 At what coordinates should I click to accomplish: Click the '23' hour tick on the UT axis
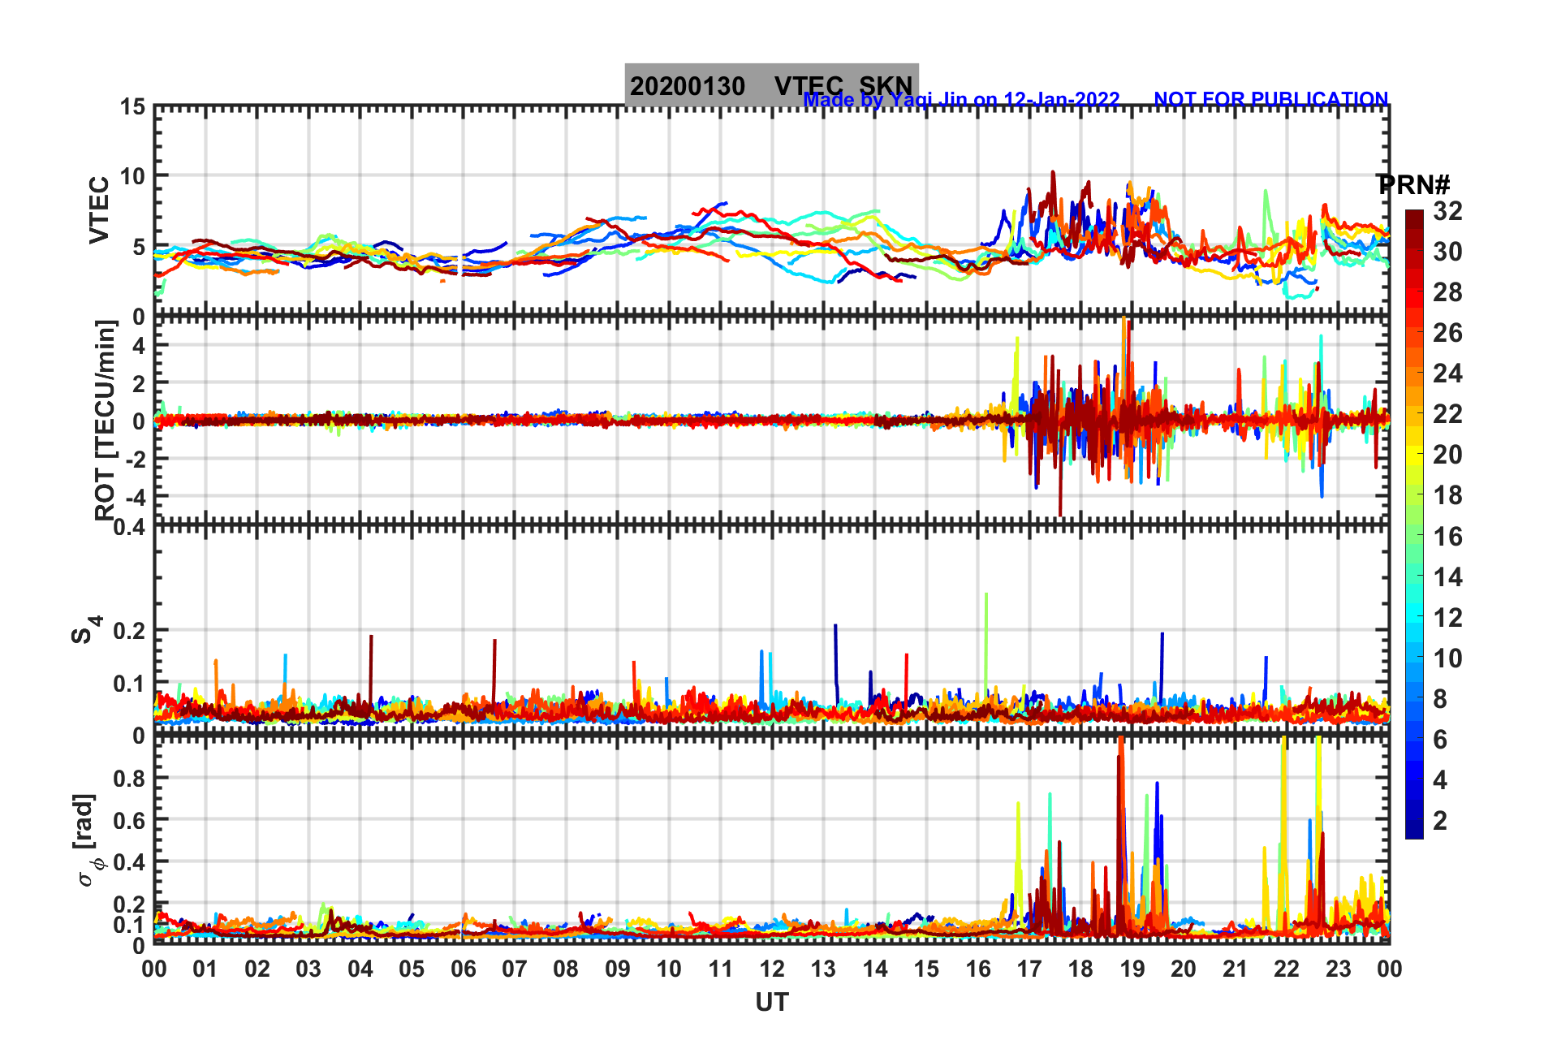pos(1338,969)
